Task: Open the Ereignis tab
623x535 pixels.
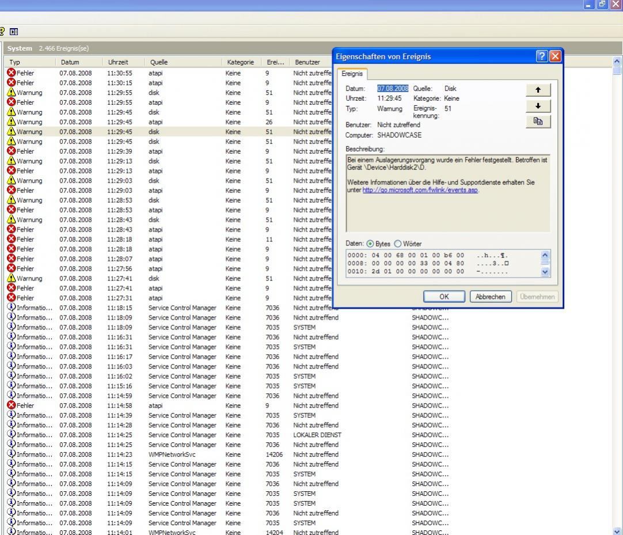Action: (x=352, y=74)
